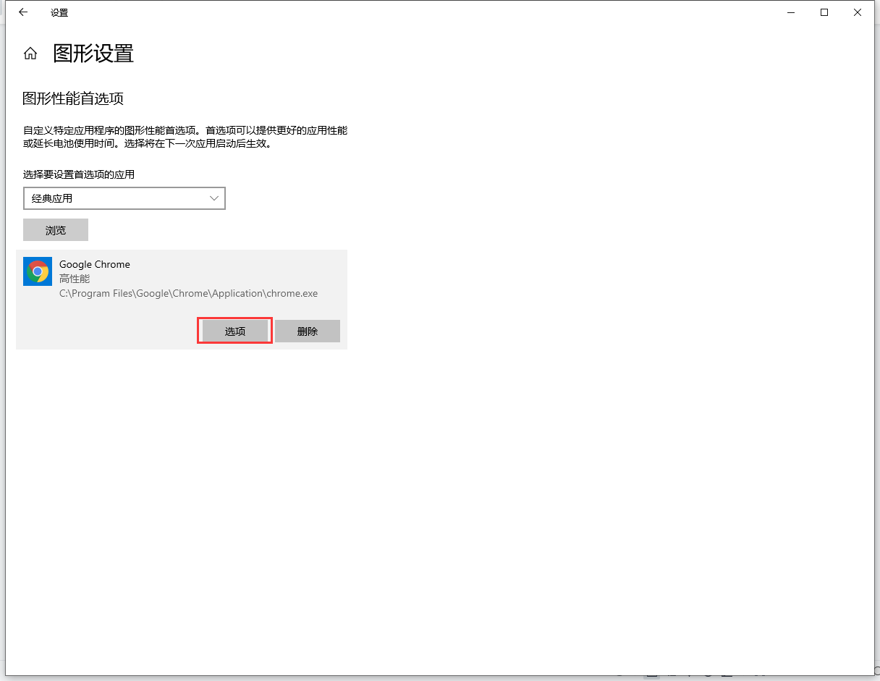Open 选项 for Google Chrome
Viewport: 880px width, 681px height.
click(x=234, y=331)
